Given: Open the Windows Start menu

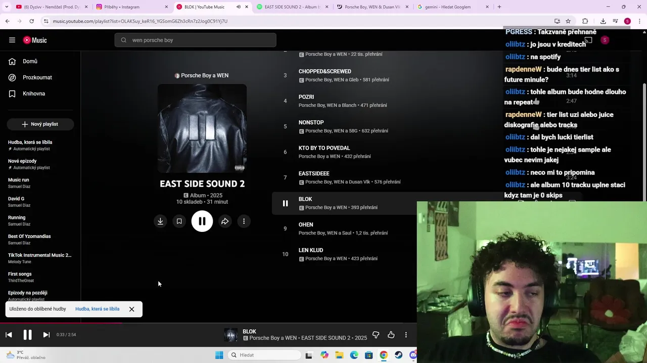Looking at the screenshot, I should [219, 355].
